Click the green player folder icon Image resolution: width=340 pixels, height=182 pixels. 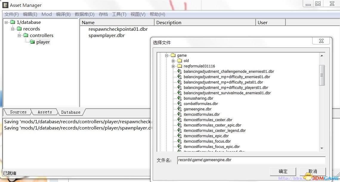tap(32, 42)
